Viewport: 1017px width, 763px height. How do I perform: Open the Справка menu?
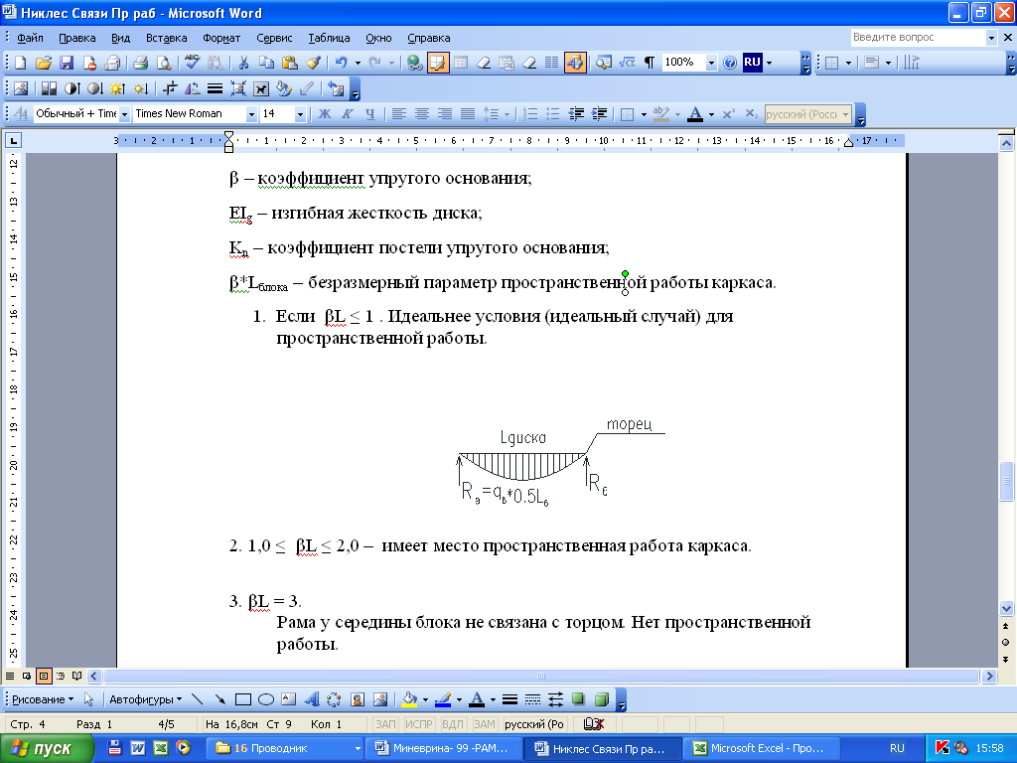(429, 38)
